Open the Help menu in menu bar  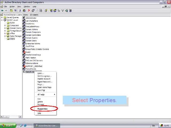click(34, 6)
